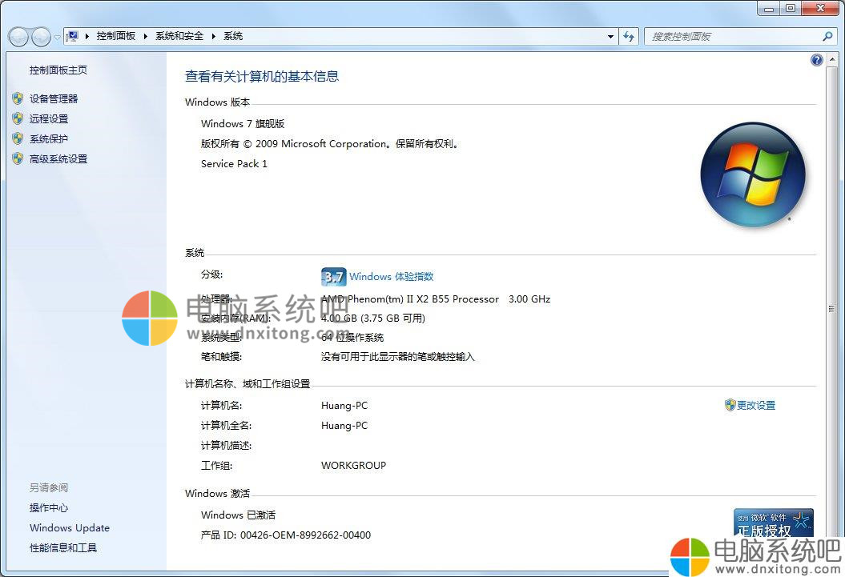Click the Service Pack 1 text
Viewport: 845px width, 577px height.
click(234, 163)
